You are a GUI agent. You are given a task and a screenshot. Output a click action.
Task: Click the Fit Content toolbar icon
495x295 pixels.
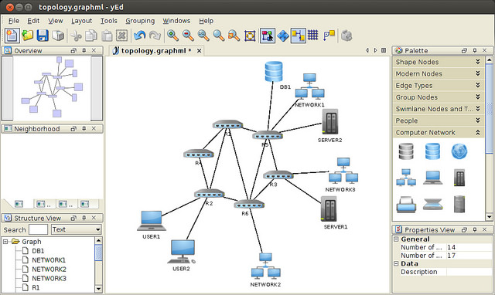click(250, 36)
